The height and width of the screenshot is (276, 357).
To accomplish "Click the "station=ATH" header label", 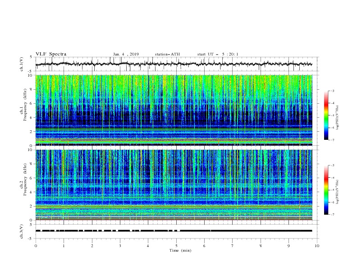I will [167, 54].
